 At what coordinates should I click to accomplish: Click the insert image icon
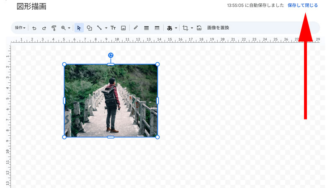(124, 28)
